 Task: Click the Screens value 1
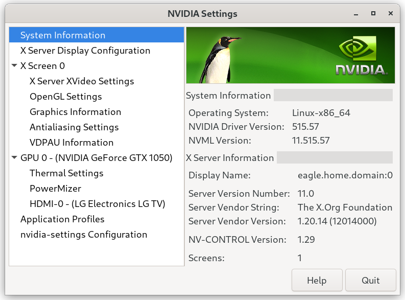point(300,258)
